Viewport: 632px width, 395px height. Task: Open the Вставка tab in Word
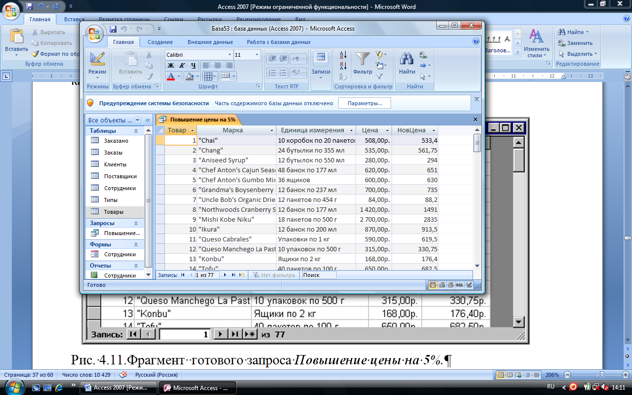pos(74,19)
